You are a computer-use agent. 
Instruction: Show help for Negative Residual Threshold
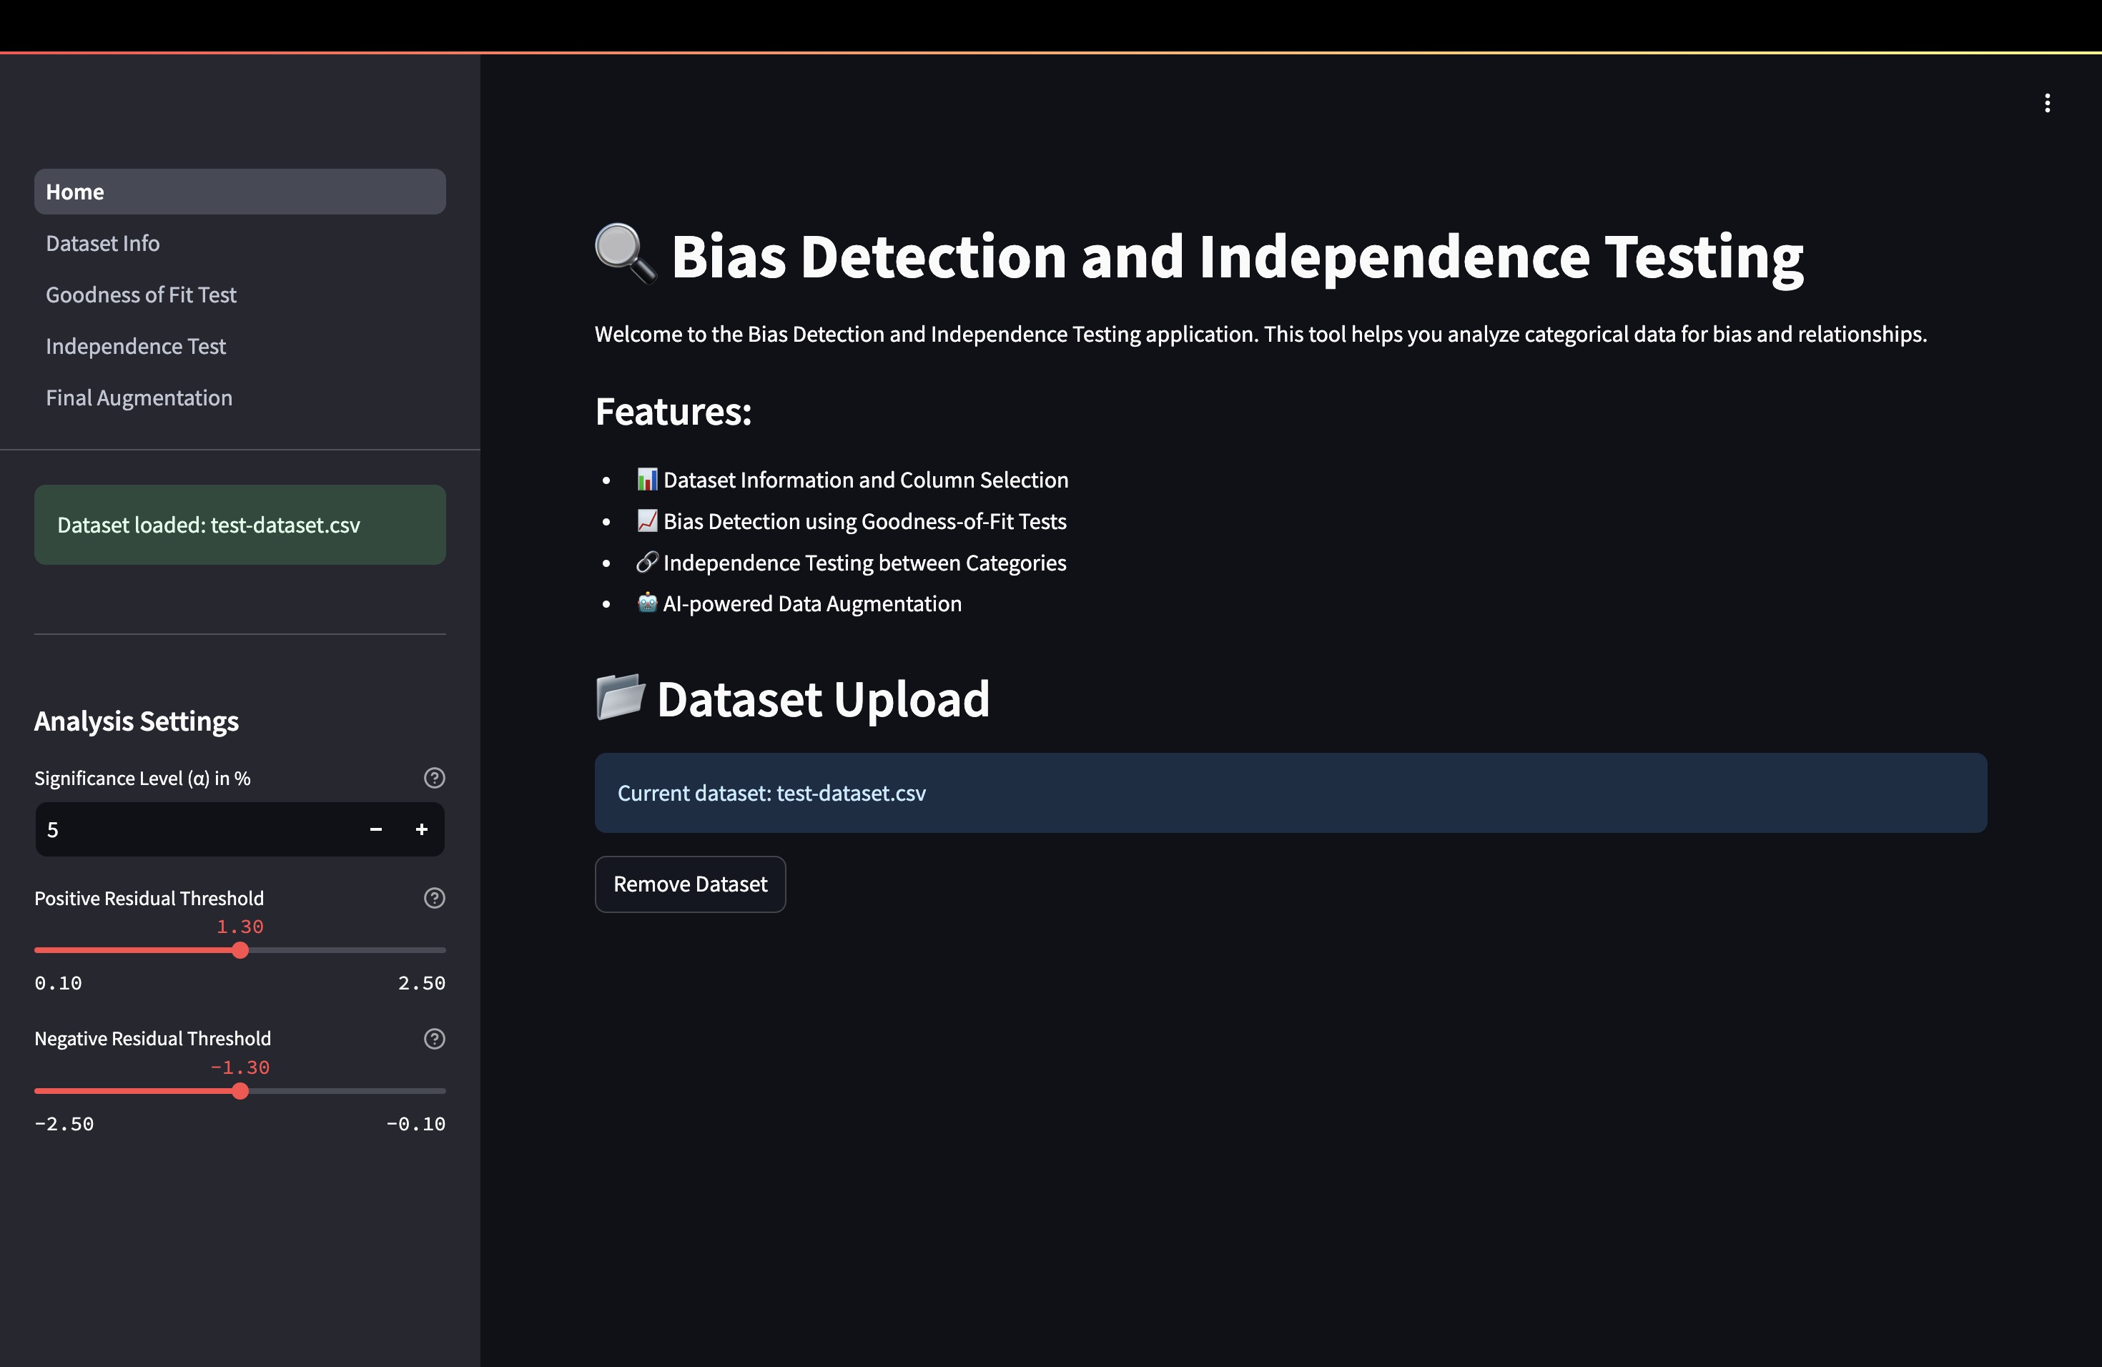click(x=434, y=1039)
